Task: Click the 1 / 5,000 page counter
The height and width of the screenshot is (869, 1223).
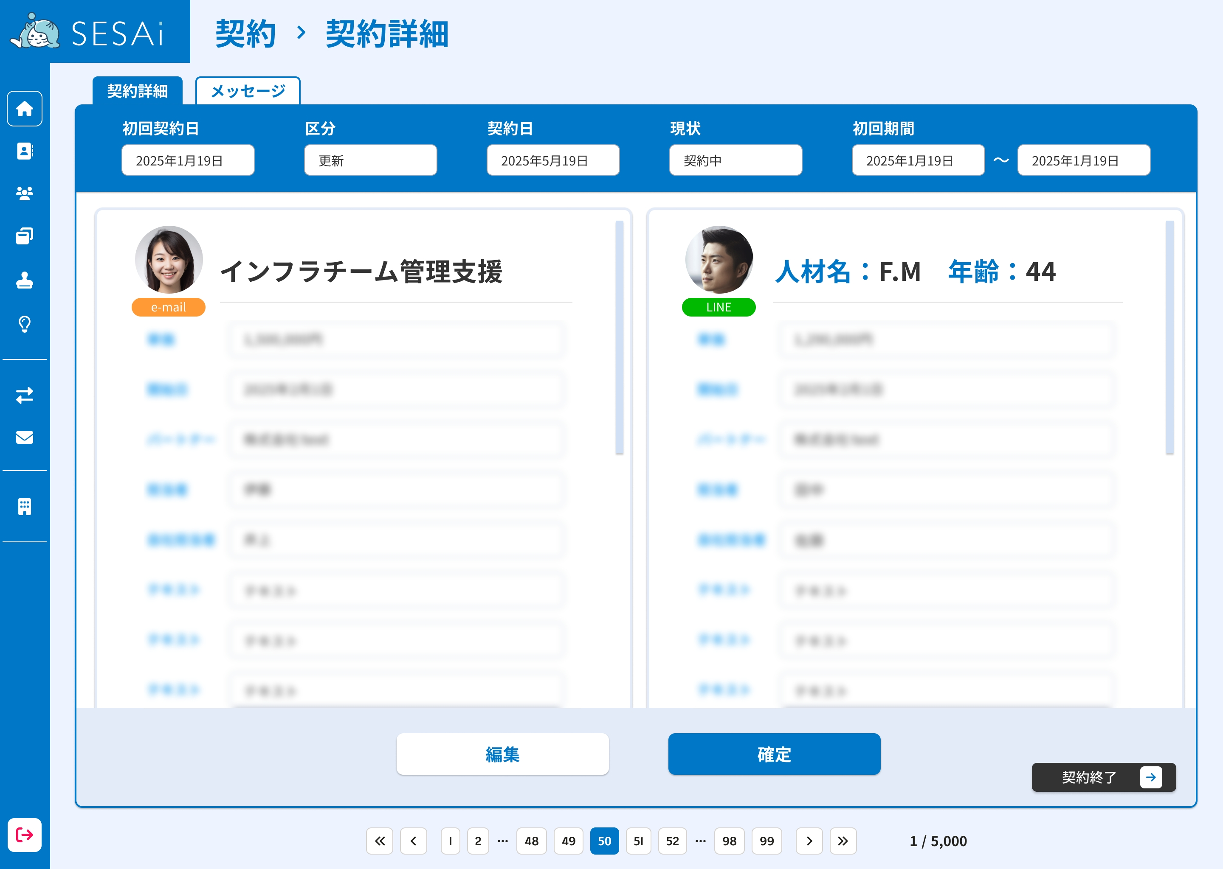Action: [x=938, y=841]
